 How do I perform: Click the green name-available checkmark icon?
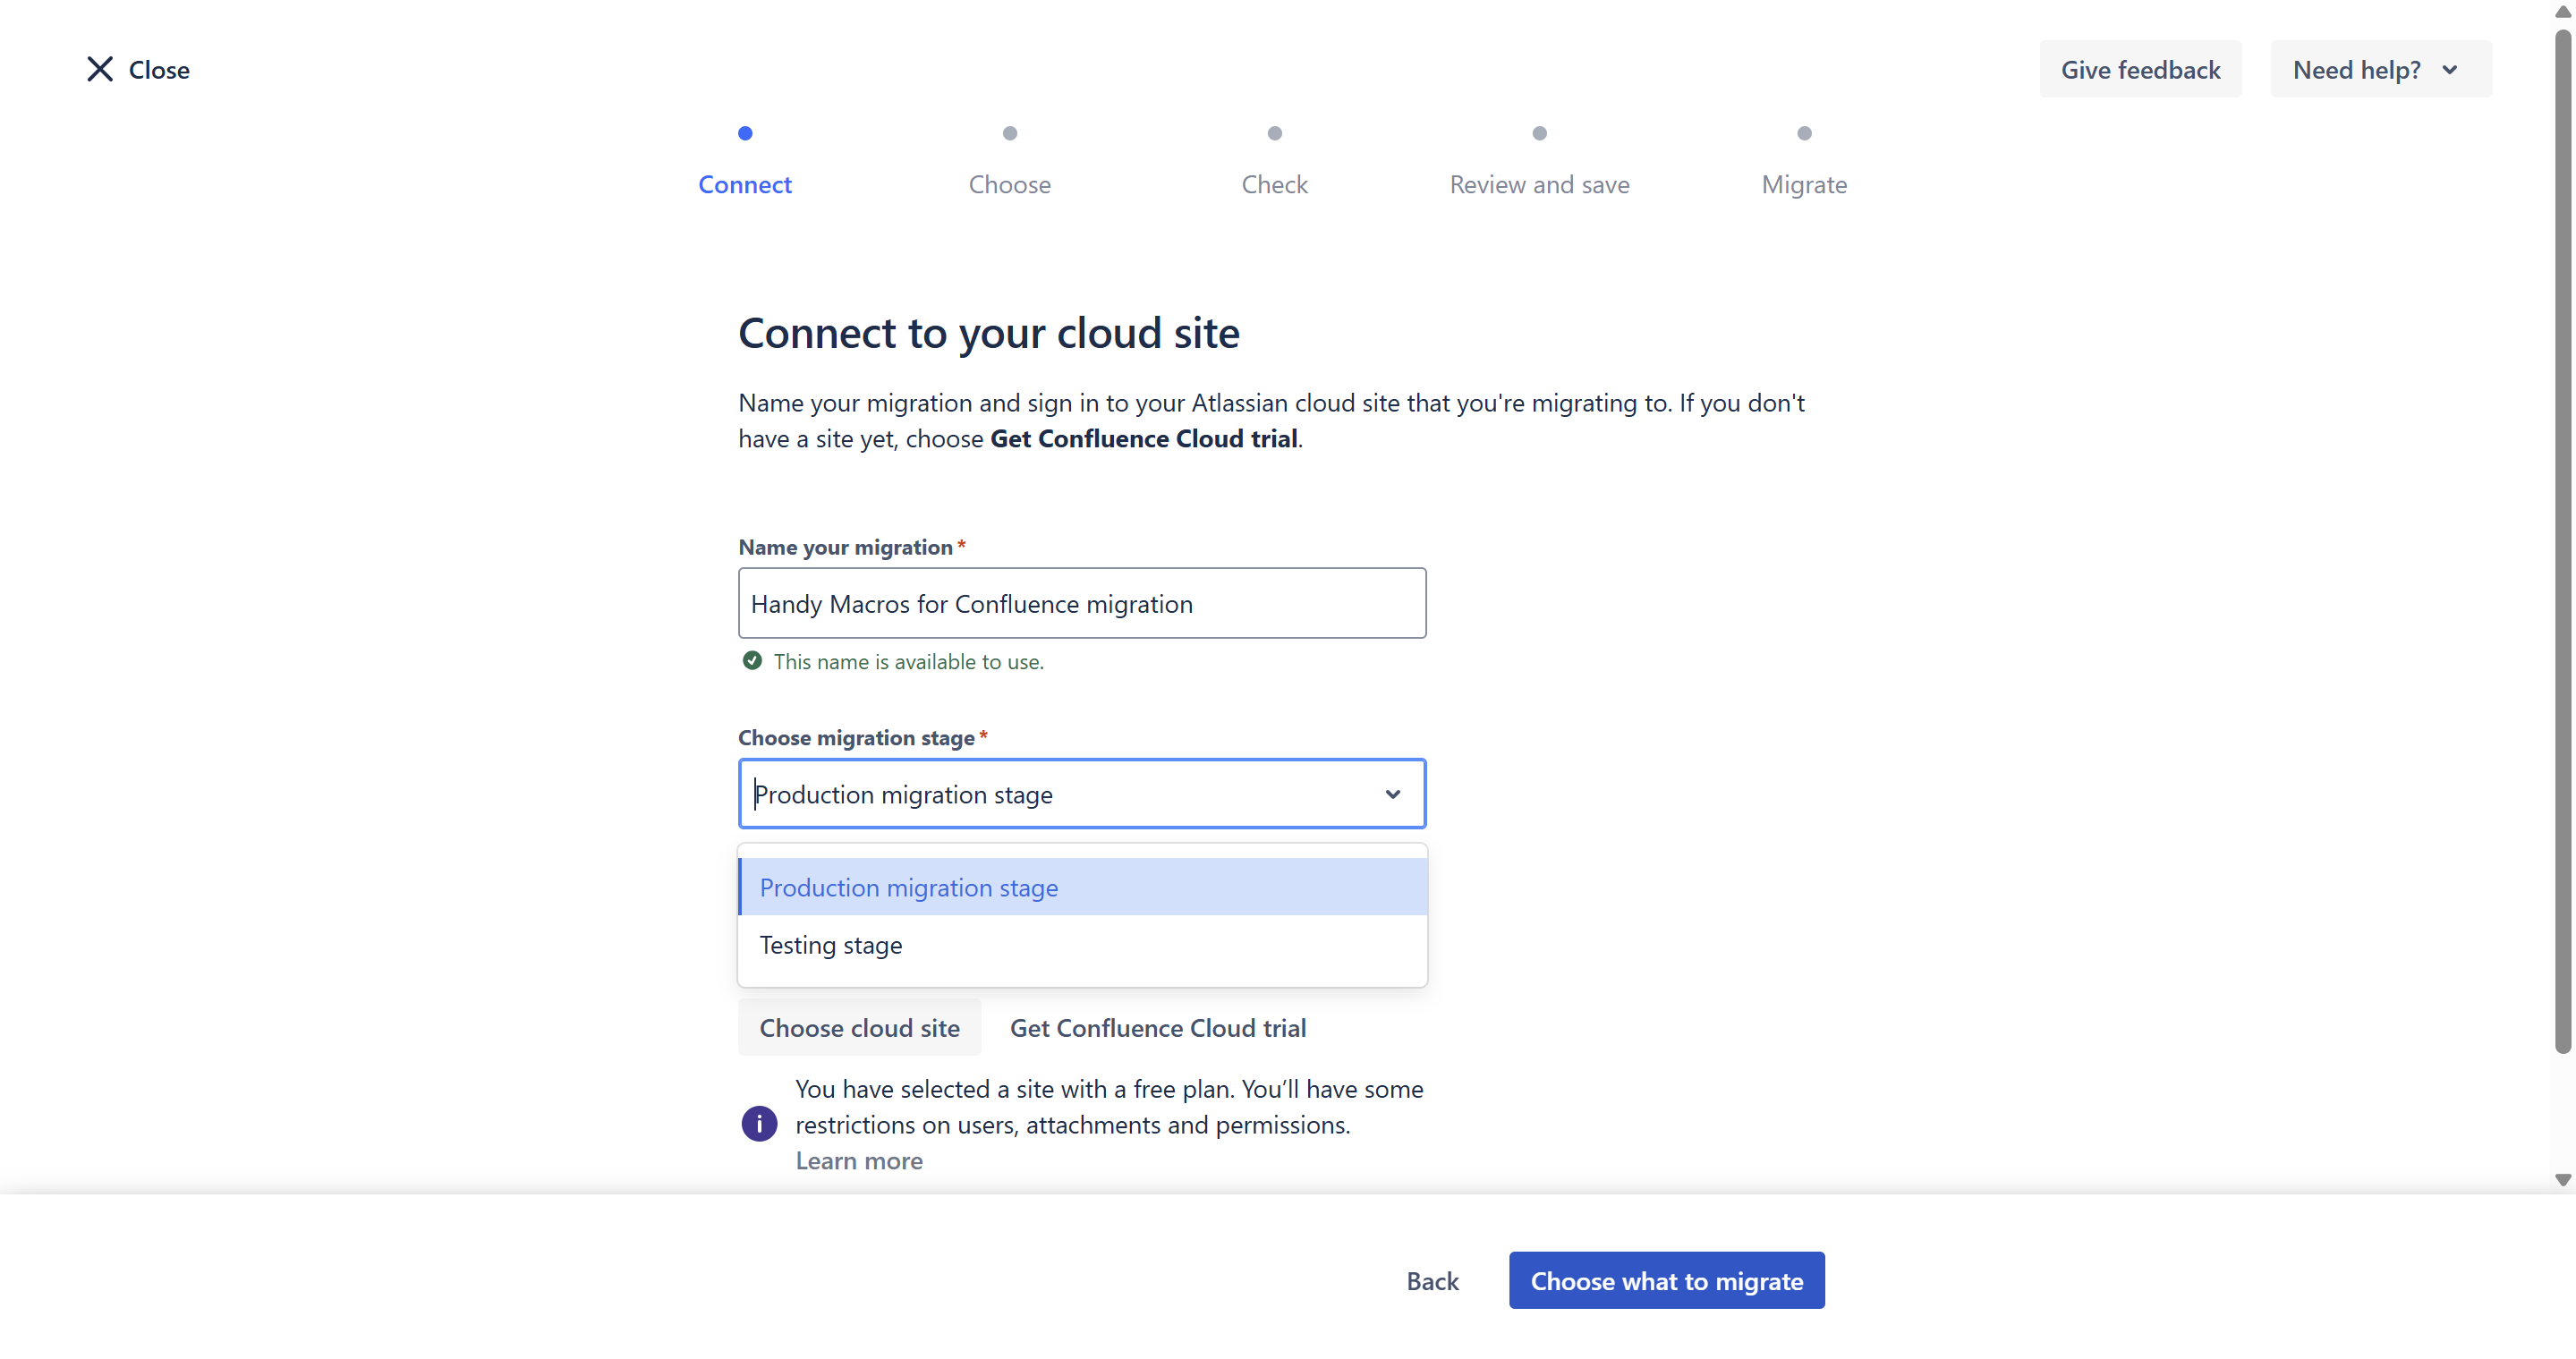[x=752, y=661]
